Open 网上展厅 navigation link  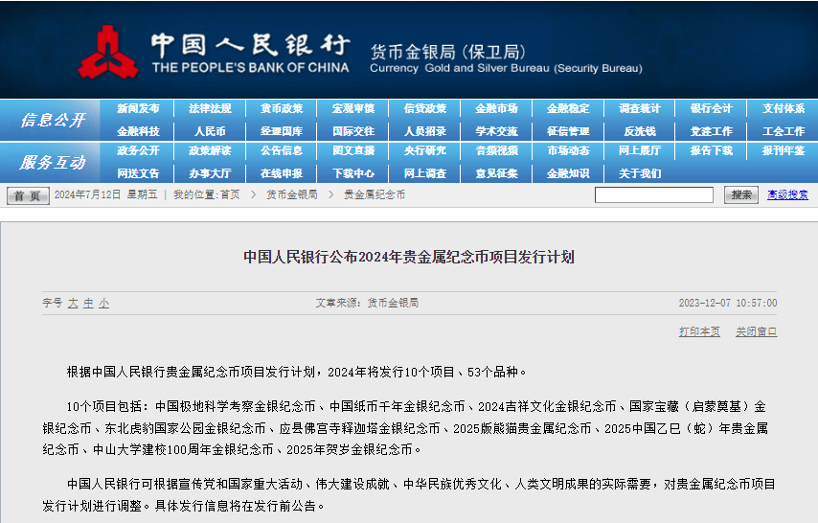(640, 150)
